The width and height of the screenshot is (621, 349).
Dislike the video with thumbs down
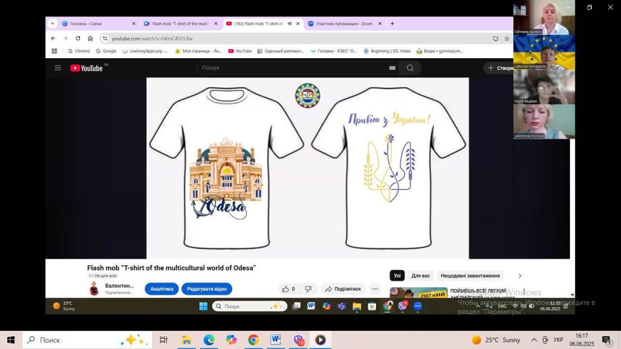308,289
